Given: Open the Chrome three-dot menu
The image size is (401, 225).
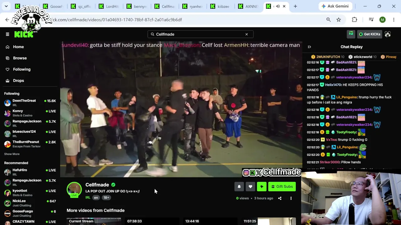Looking at the screenshot, I should (x=393, y=20).
